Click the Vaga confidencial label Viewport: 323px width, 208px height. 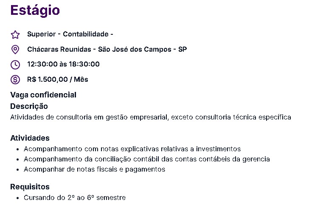tap(43, 95)
